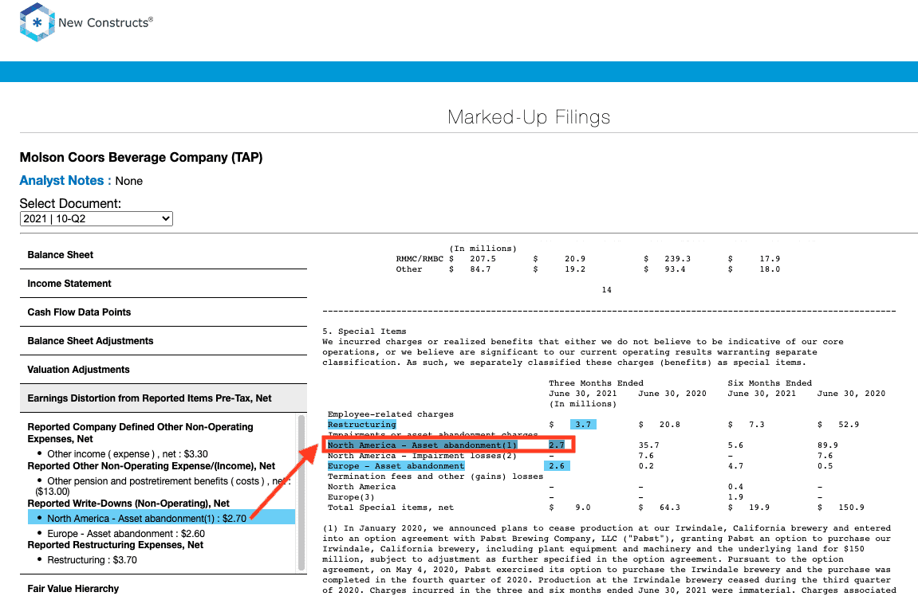Click the 64.3 total value
Image resolution: width=918 pixels, height=596 pixels.
click(x=670, y=508)
